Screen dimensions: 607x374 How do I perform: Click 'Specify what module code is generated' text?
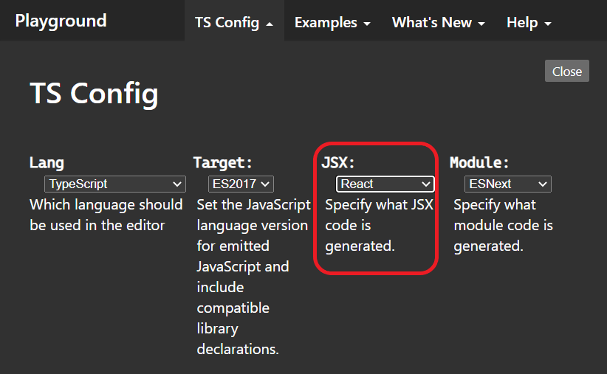coord(504,226)
